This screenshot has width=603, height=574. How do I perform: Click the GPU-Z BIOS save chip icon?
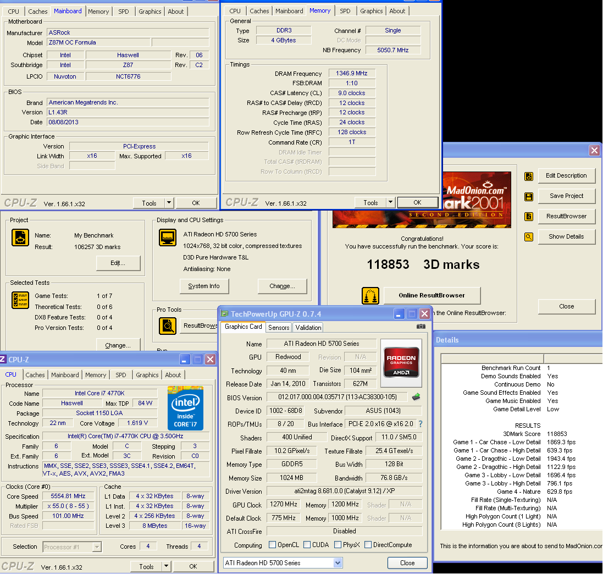[416, 396]
